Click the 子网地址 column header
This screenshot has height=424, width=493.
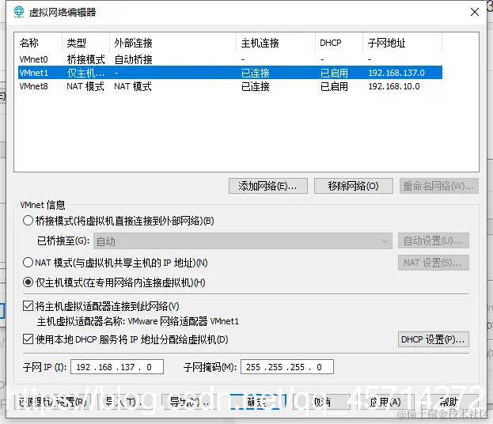tap(403, 43)
